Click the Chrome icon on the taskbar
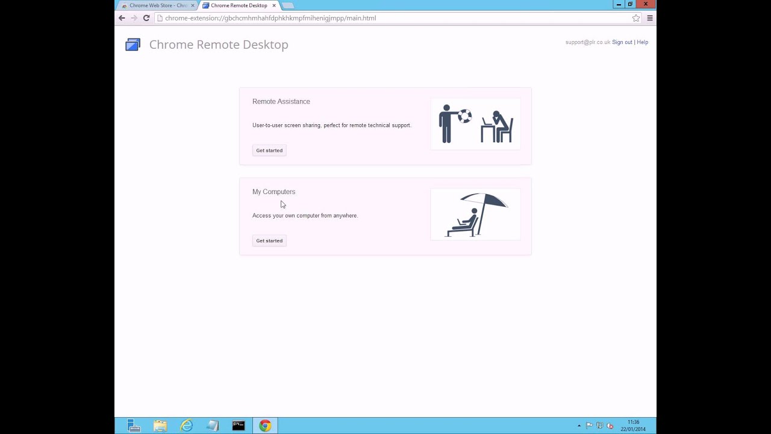771x434 pixels. 264,426
